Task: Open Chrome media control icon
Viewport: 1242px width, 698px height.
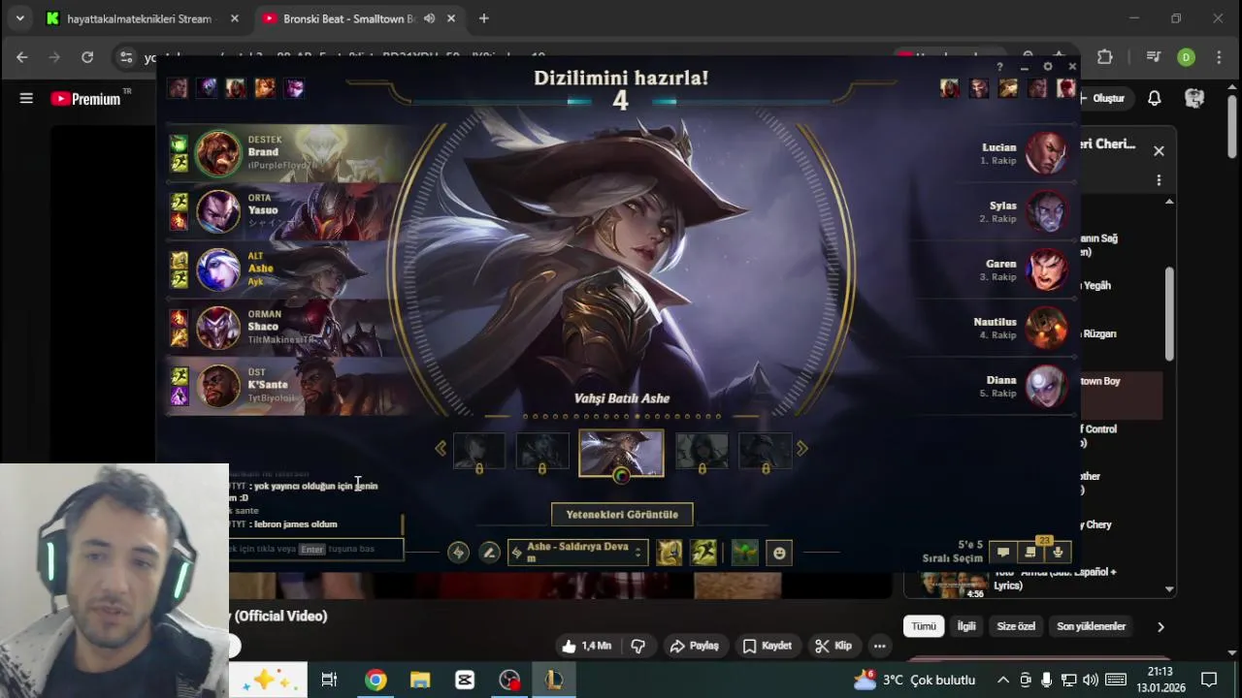Action: 1154,57
